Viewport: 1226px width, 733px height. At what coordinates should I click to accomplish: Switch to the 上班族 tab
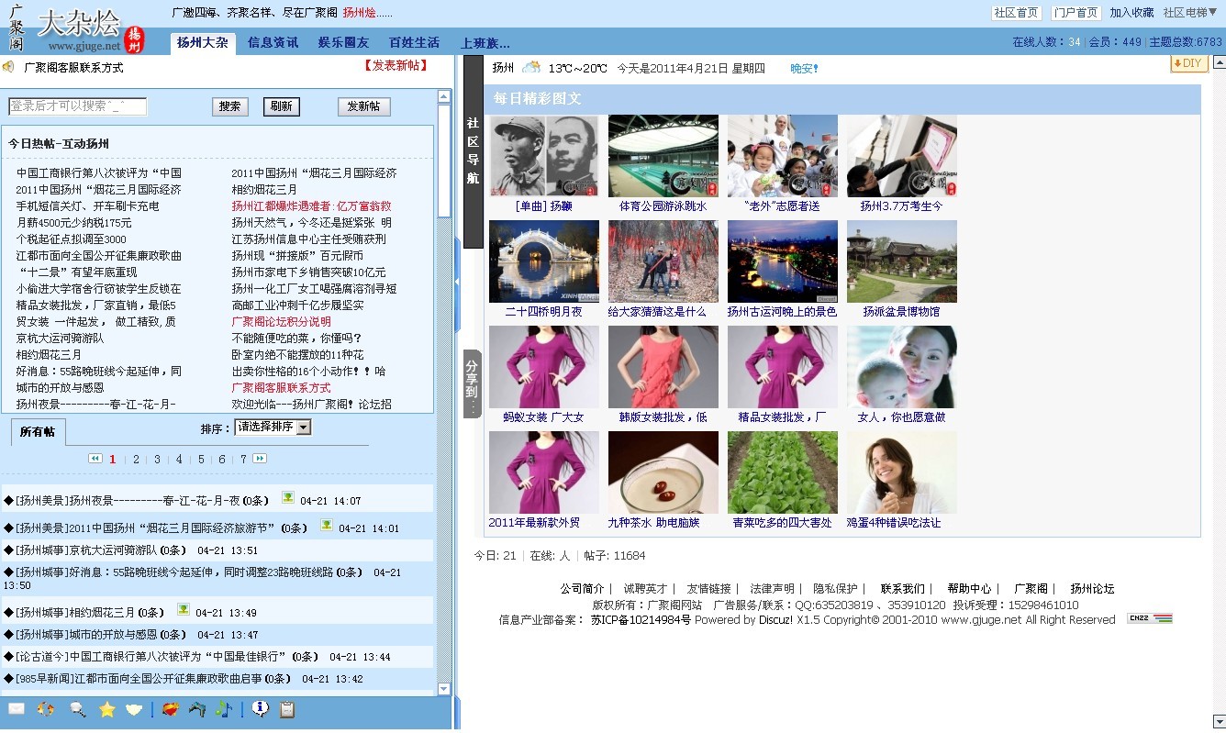[x=485, y=43]
